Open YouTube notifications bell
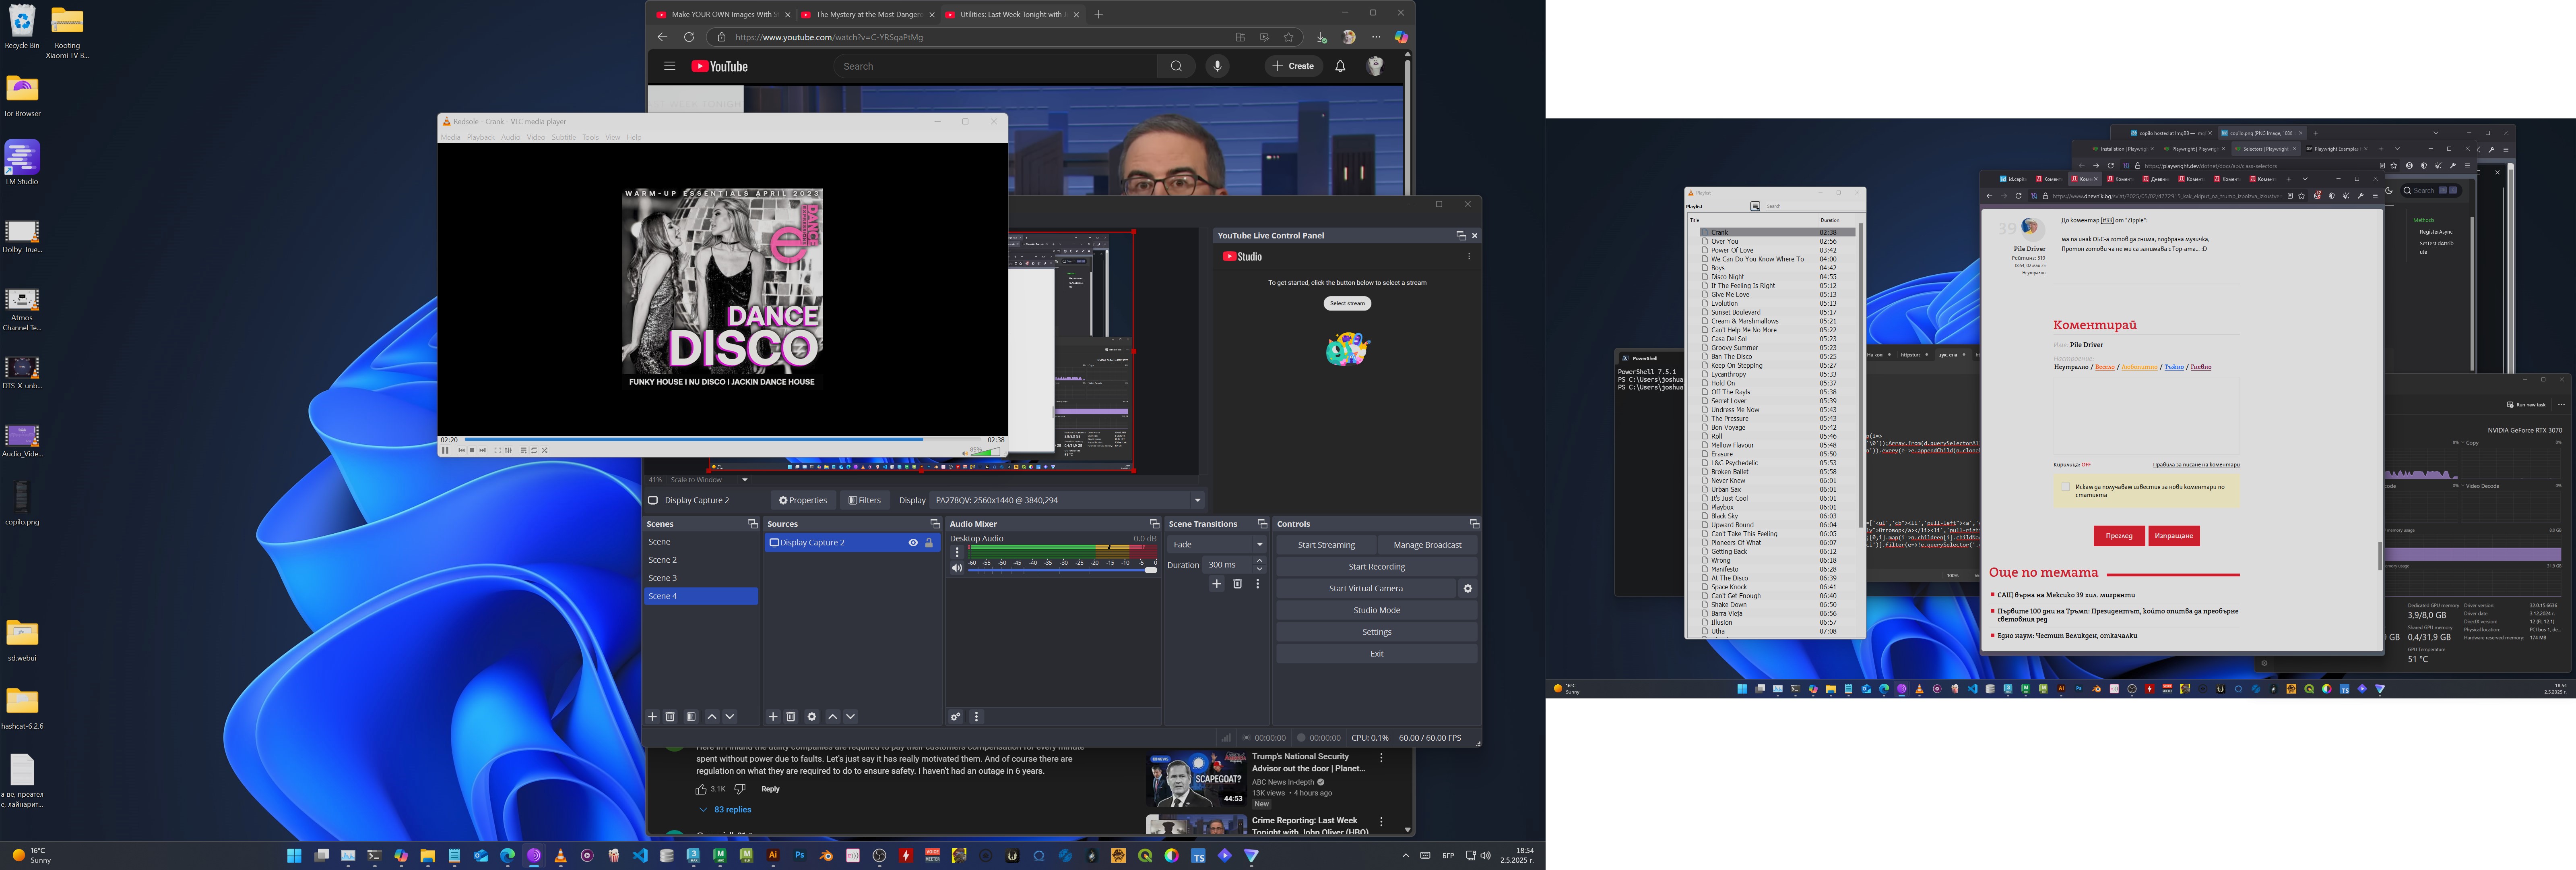This screenshot has width=2576, height=870. click(x=1340, y=66)
